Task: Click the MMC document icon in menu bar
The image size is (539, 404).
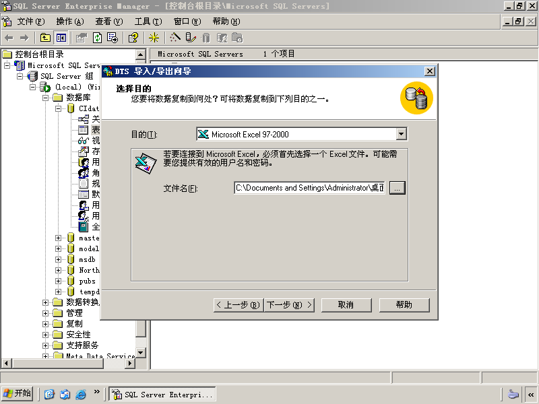Action: pyautogui.click(x=7, y=22)
